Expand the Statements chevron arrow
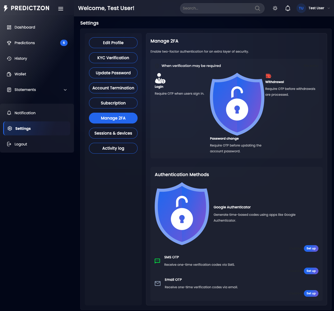334x311 pixels. [x=65, y=90]
